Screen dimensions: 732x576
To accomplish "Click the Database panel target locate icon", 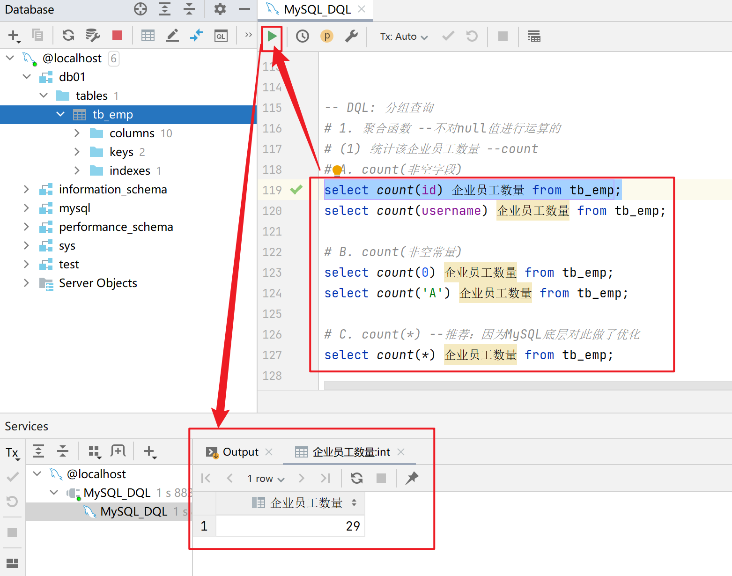I will pyautogui.click(x=140, y=9).
